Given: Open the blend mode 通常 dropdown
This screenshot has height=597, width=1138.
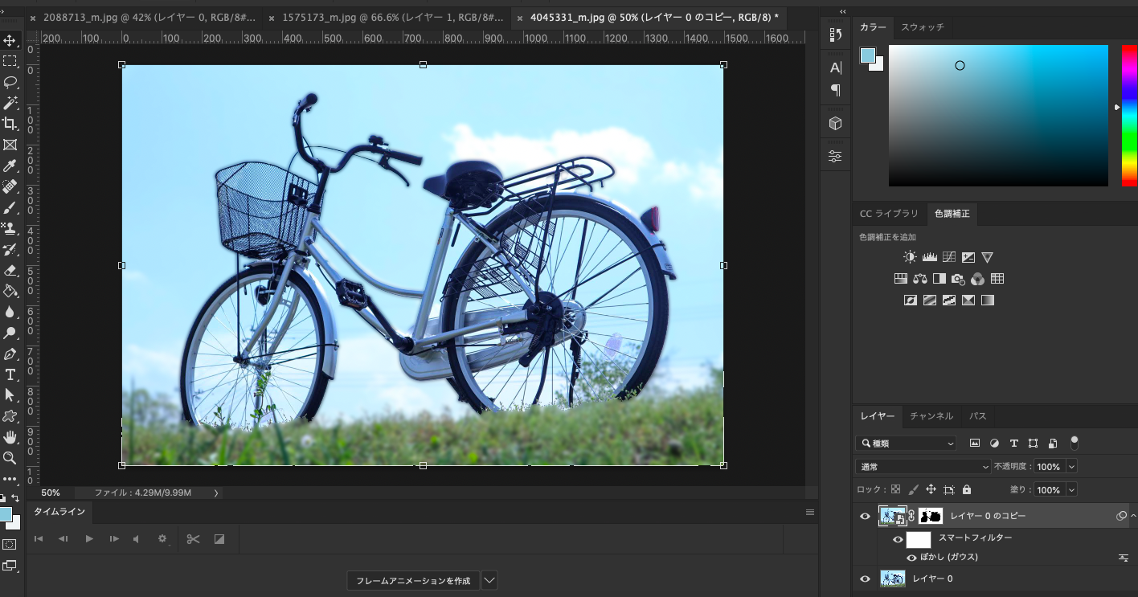Looking at the screenshot, I should (x=923, y=467).
